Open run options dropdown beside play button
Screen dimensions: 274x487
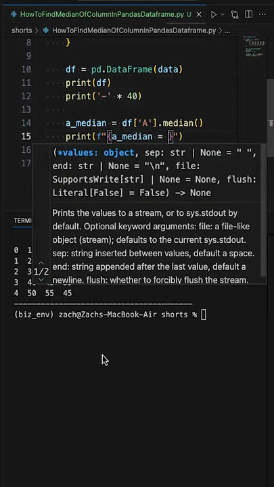point(223,15)
